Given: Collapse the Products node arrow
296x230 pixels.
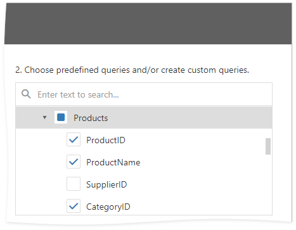Looking at the screenshot, I should tap(44, 117).
